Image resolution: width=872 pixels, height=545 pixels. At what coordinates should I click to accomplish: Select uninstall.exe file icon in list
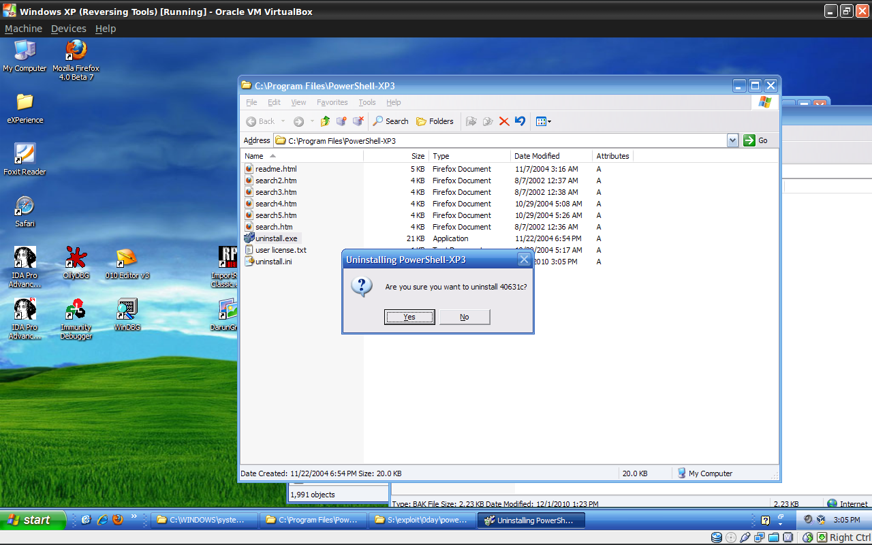click(x=249, y=238)
